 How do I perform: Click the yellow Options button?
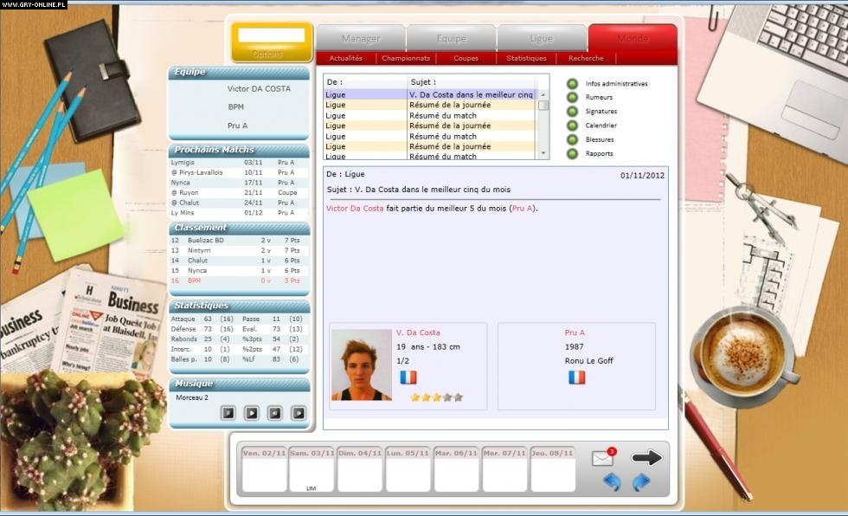point(269,40)
